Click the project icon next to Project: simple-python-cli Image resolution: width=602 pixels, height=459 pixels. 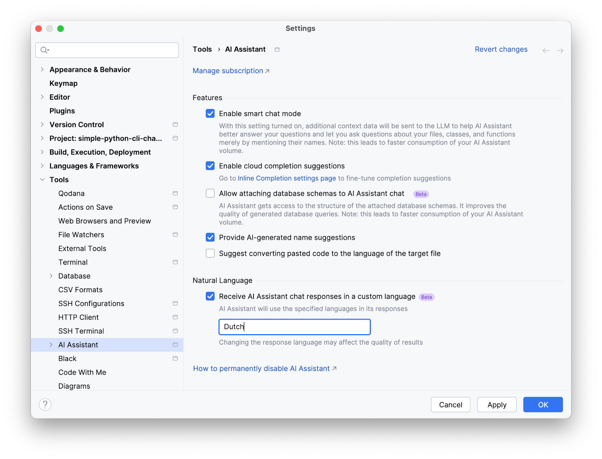pos(175,138)
